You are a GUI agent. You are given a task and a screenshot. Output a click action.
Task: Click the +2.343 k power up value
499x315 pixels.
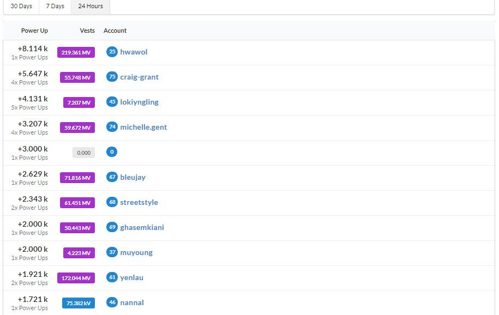point(33,199)
